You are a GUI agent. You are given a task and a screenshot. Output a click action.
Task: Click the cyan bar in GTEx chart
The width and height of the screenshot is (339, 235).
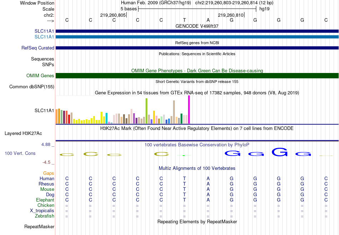click(x=106, y=118)
